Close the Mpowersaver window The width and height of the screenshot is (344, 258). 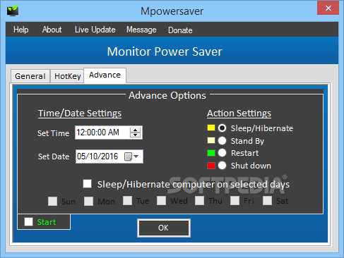click(x=328, y=8)
